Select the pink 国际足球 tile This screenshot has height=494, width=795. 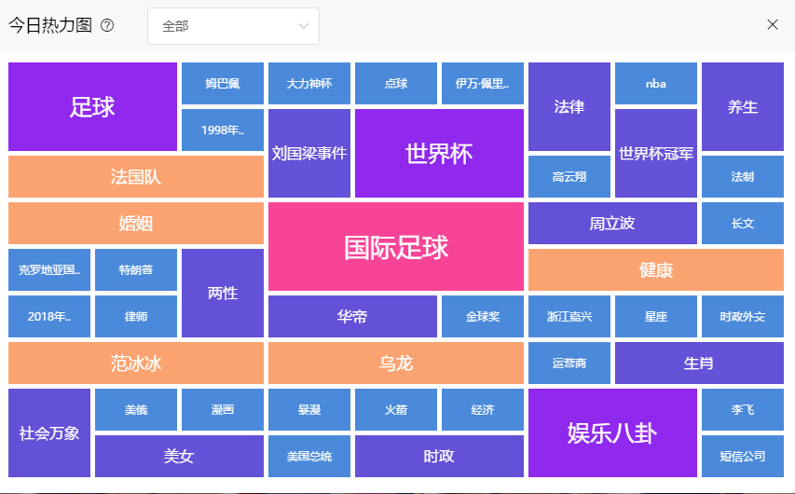(x=396, y=247)
